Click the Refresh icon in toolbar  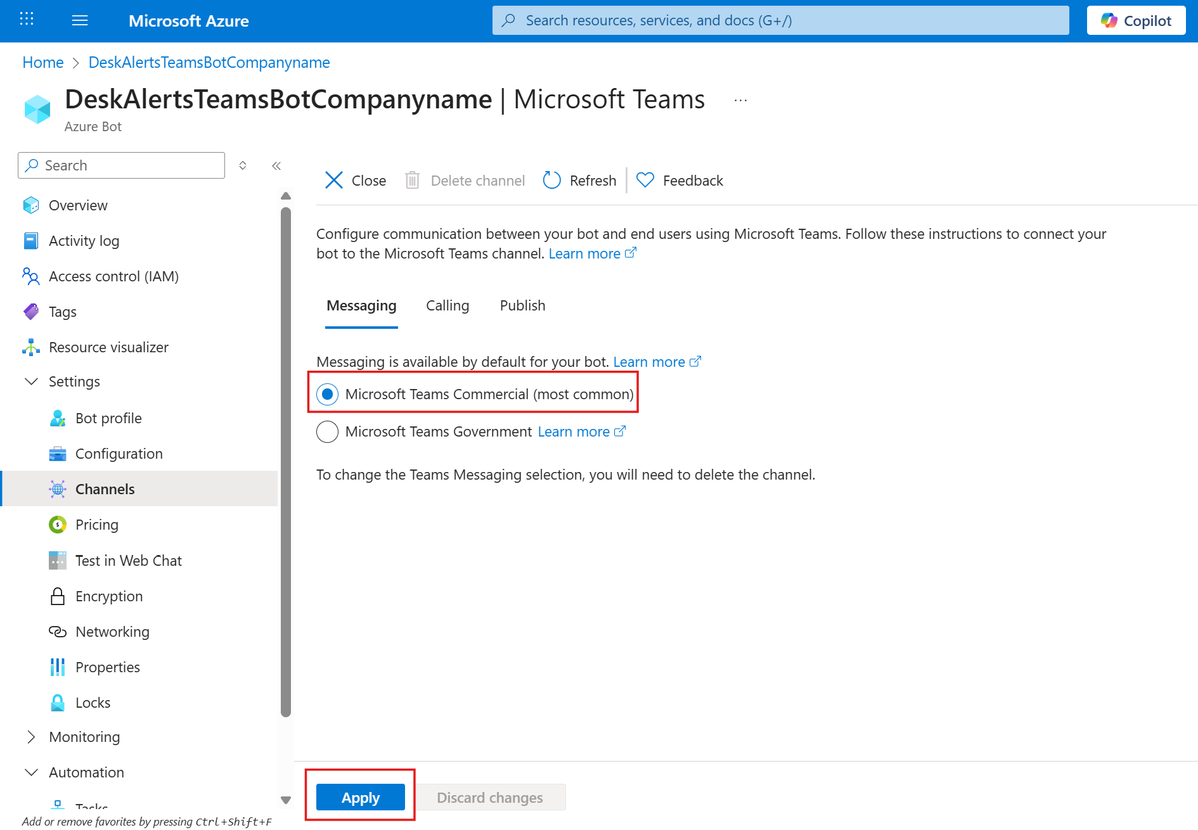click(x=551, y=181)
